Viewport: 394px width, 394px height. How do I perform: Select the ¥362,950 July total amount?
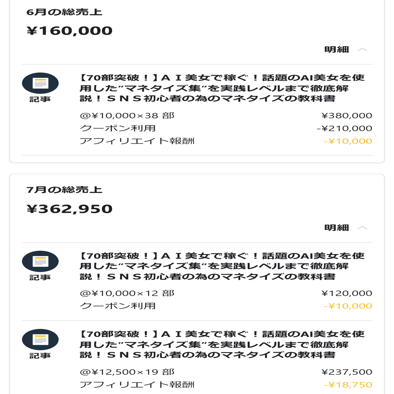click(x=70, y=209)
